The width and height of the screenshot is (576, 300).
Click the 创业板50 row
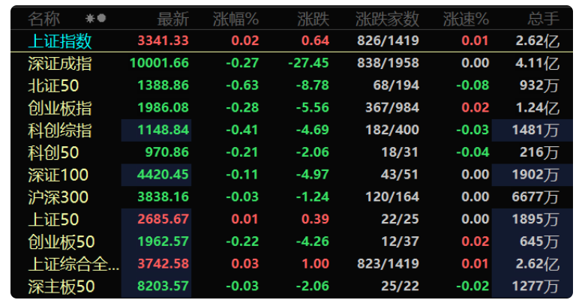292,241
